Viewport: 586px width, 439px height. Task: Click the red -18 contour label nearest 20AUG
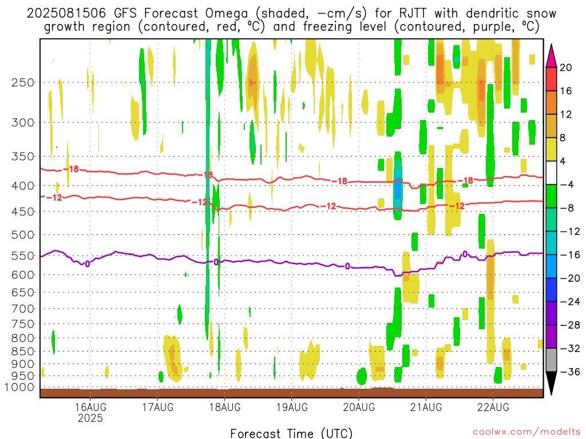[x=340, y=181]
